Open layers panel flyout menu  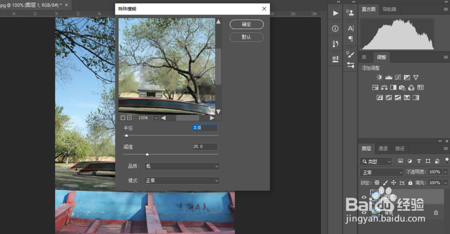tap(445, 148)
